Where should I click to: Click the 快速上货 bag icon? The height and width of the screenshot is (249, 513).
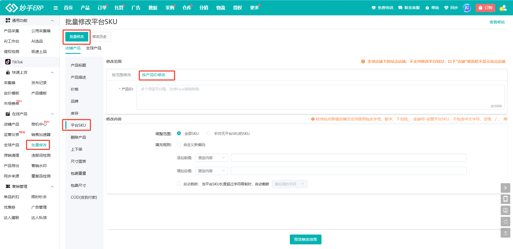pos(8,72)
